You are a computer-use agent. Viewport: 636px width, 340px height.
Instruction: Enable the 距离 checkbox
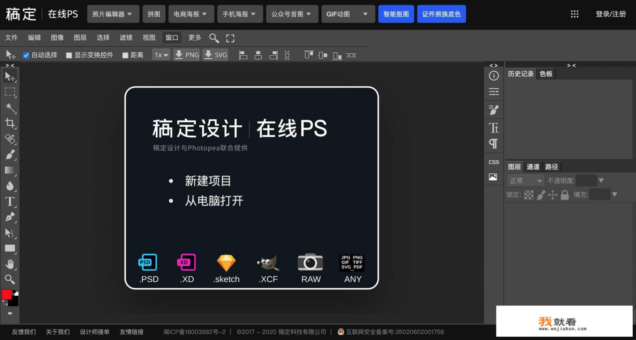coord(125,55)
